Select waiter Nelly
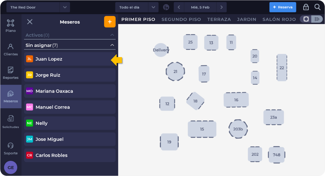 [70, 123]
